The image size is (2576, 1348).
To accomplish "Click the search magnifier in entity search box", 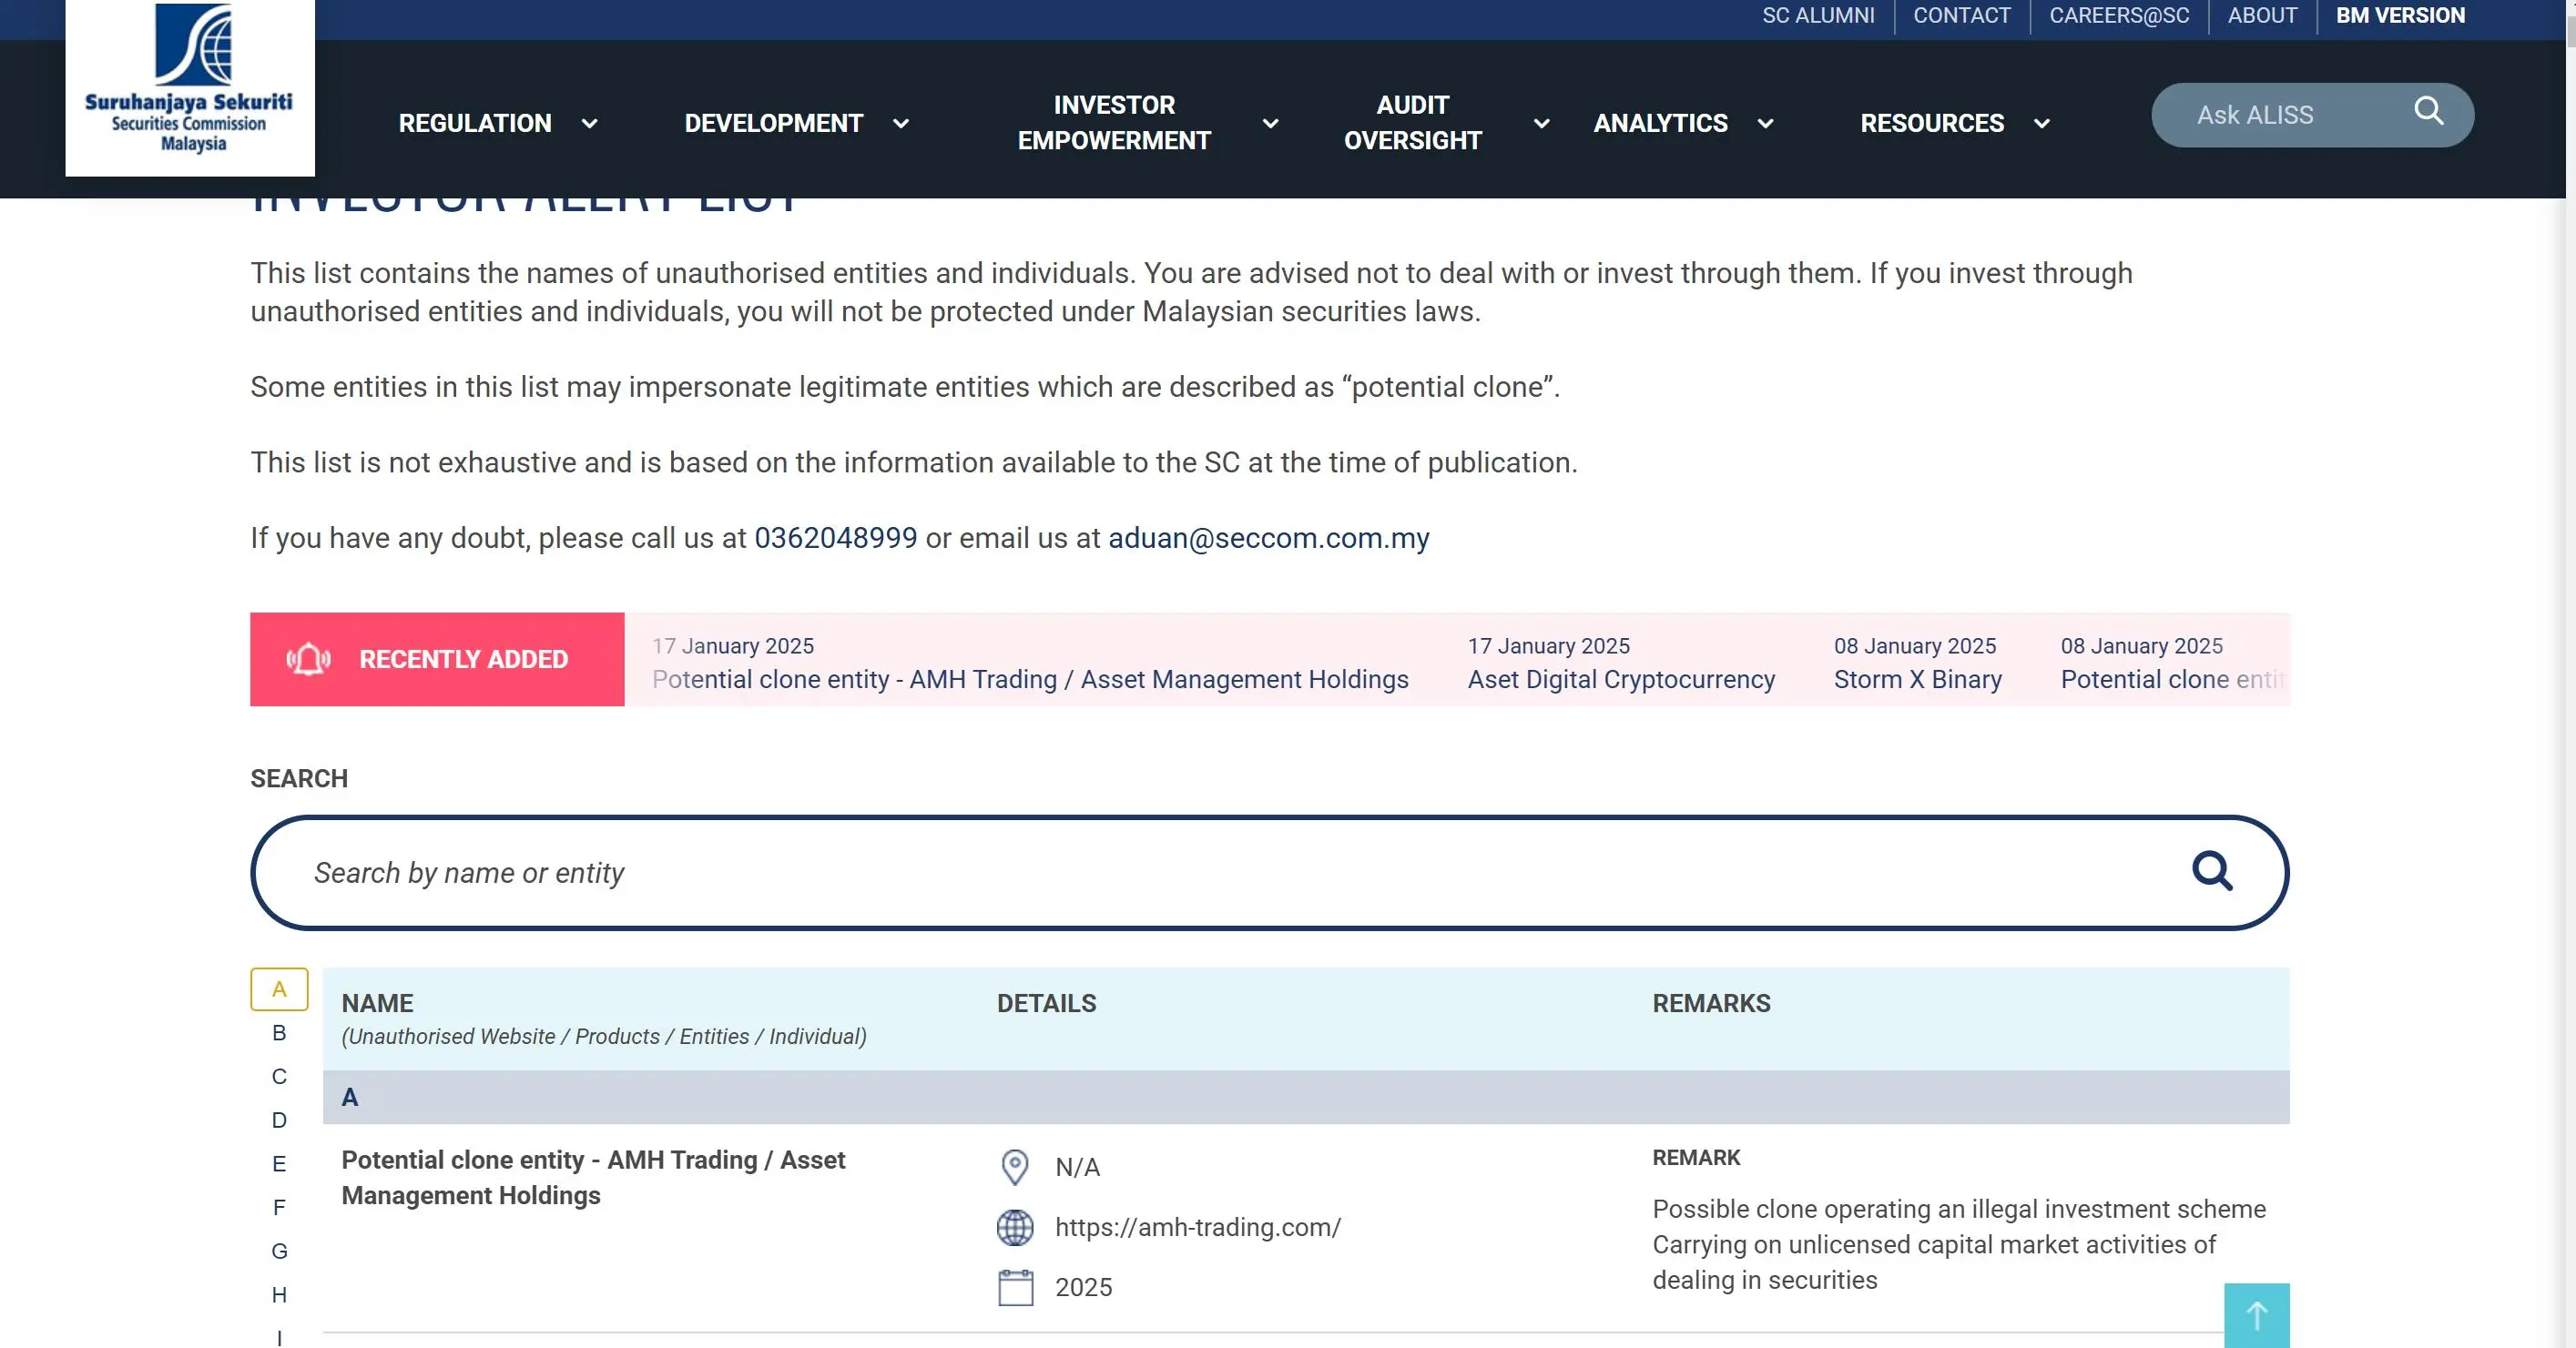I will pos(2212,870).
